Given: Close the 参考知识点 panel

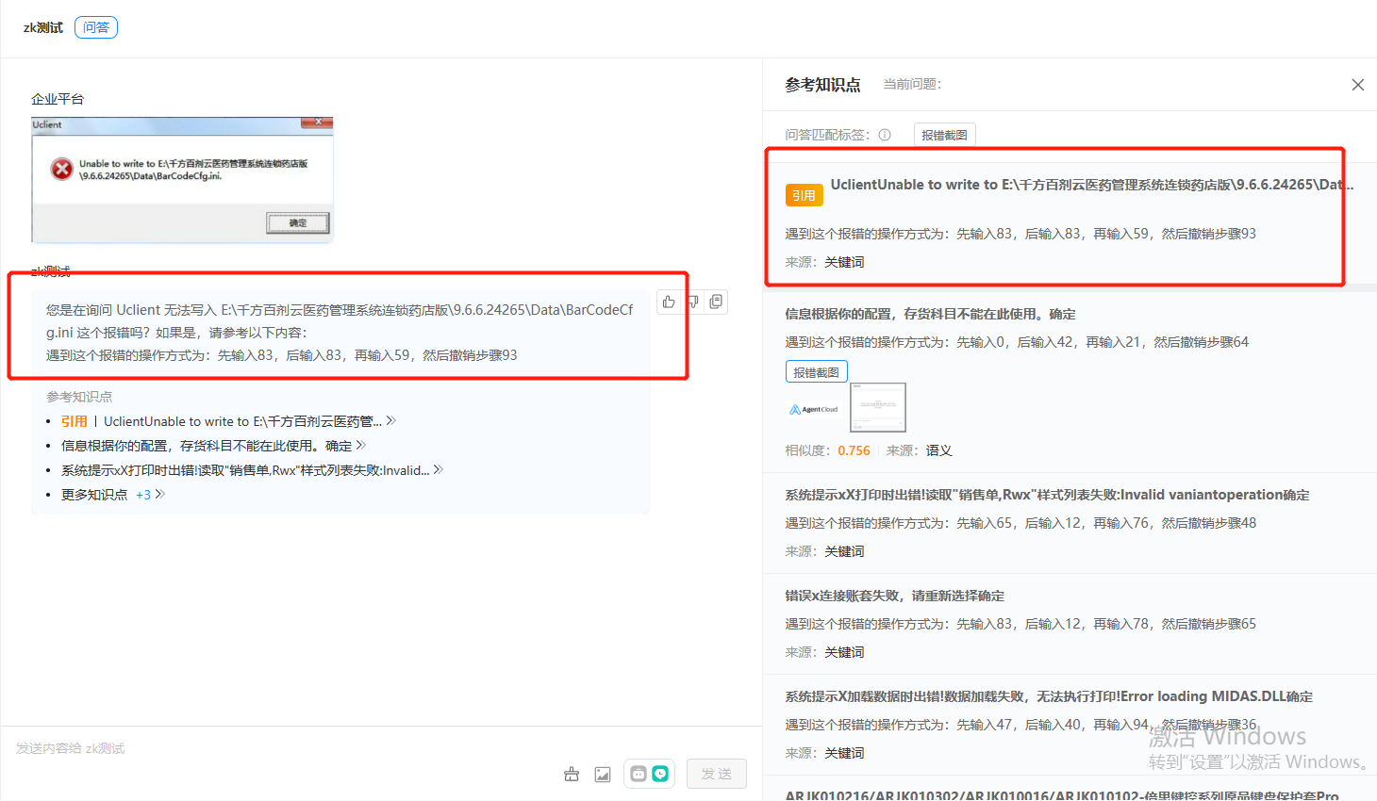Looking at the screenshot, I should 1358,85.
